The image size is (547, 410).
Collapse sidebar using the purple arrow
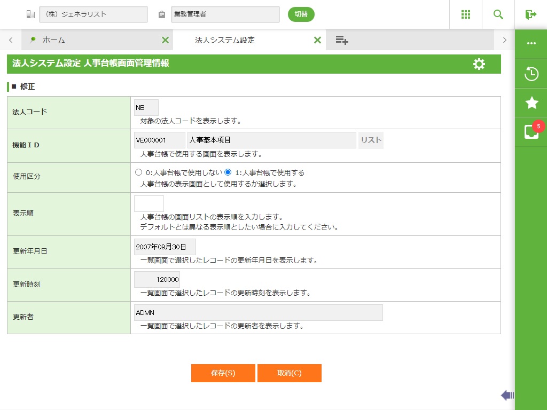(x=507, y=395)
